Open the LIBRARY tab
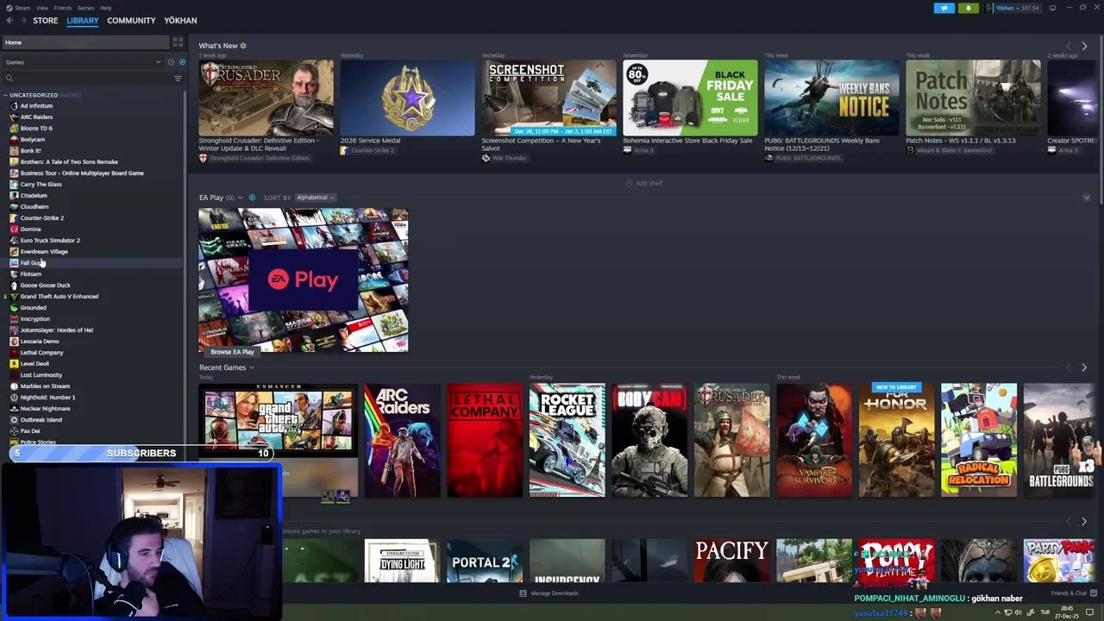Screen dimensions: 1104x621 83,21
